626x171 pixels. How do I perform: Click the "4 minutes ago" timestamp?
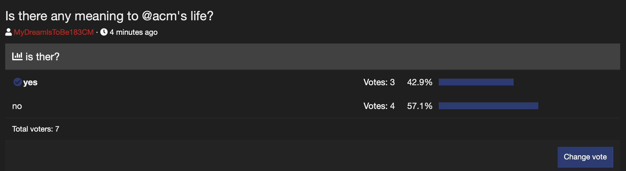(x=134, y=32)
